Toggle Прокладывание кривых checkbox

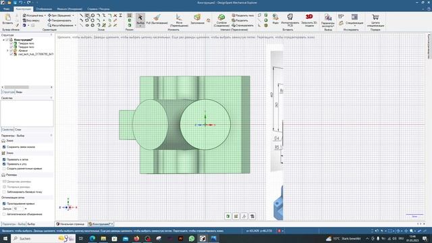[4, 204]
